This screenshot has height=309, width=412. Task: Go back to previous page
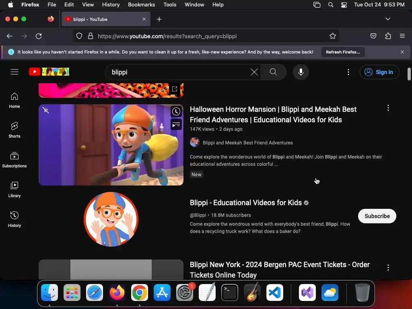point(10,36)
